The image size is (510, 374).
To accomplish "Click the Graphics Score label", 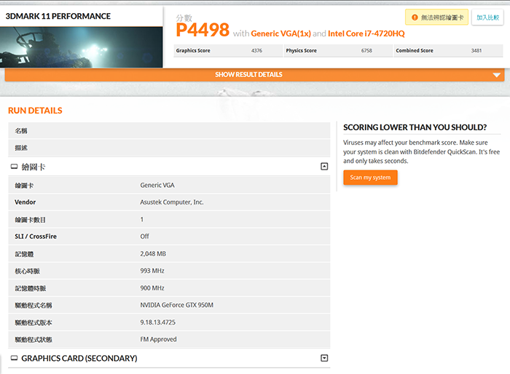I will (x=193, y=51).
